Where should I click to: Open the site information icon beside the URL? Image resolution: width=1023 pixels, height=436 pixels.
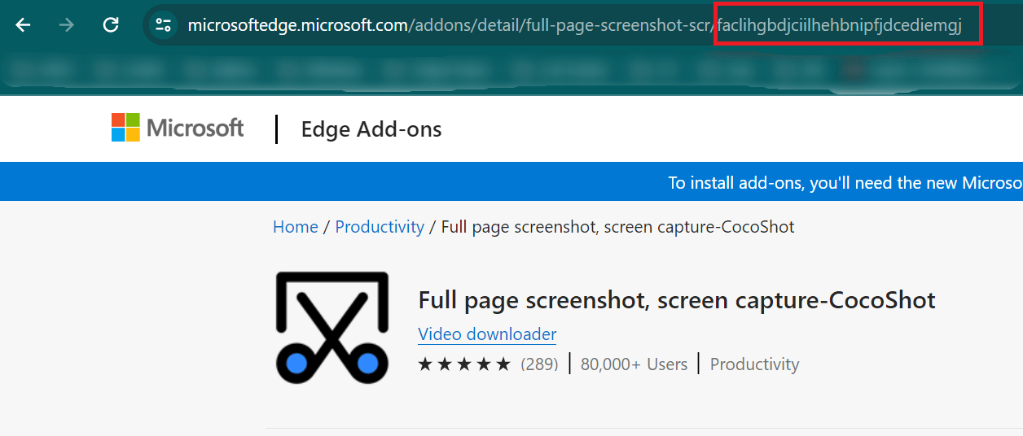pos(163,25)
